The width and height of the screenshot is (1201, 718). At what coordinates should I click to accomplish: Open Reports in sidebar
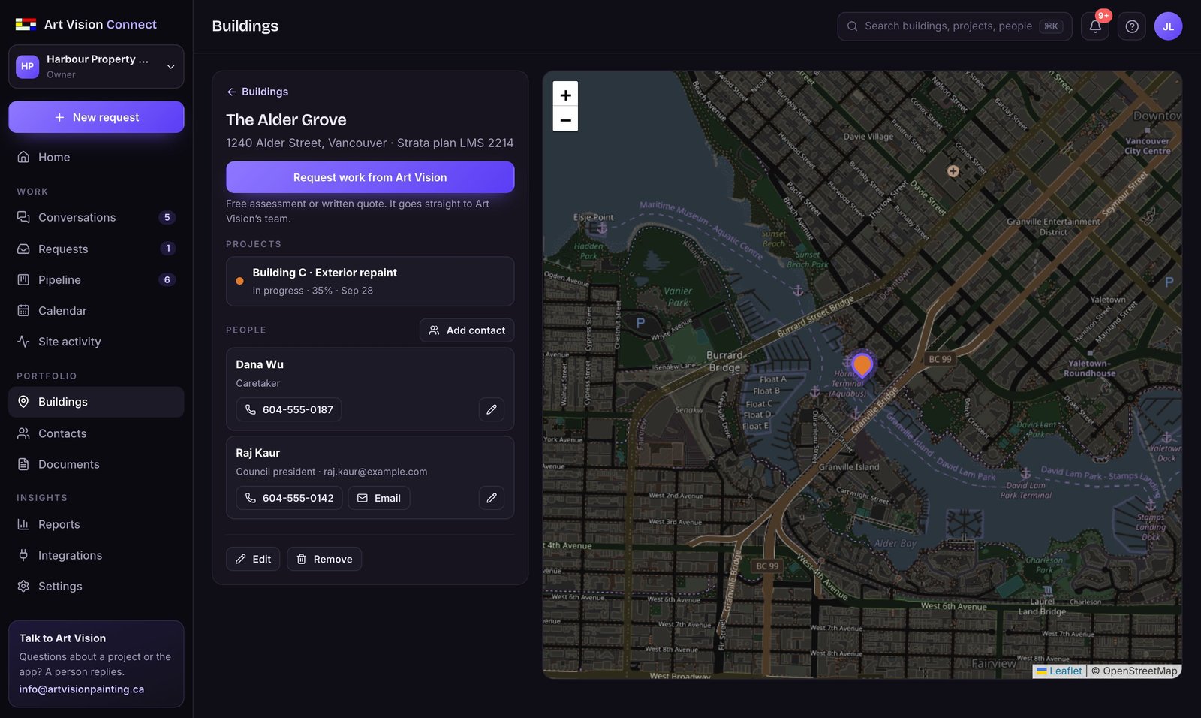tap(96, 524)
